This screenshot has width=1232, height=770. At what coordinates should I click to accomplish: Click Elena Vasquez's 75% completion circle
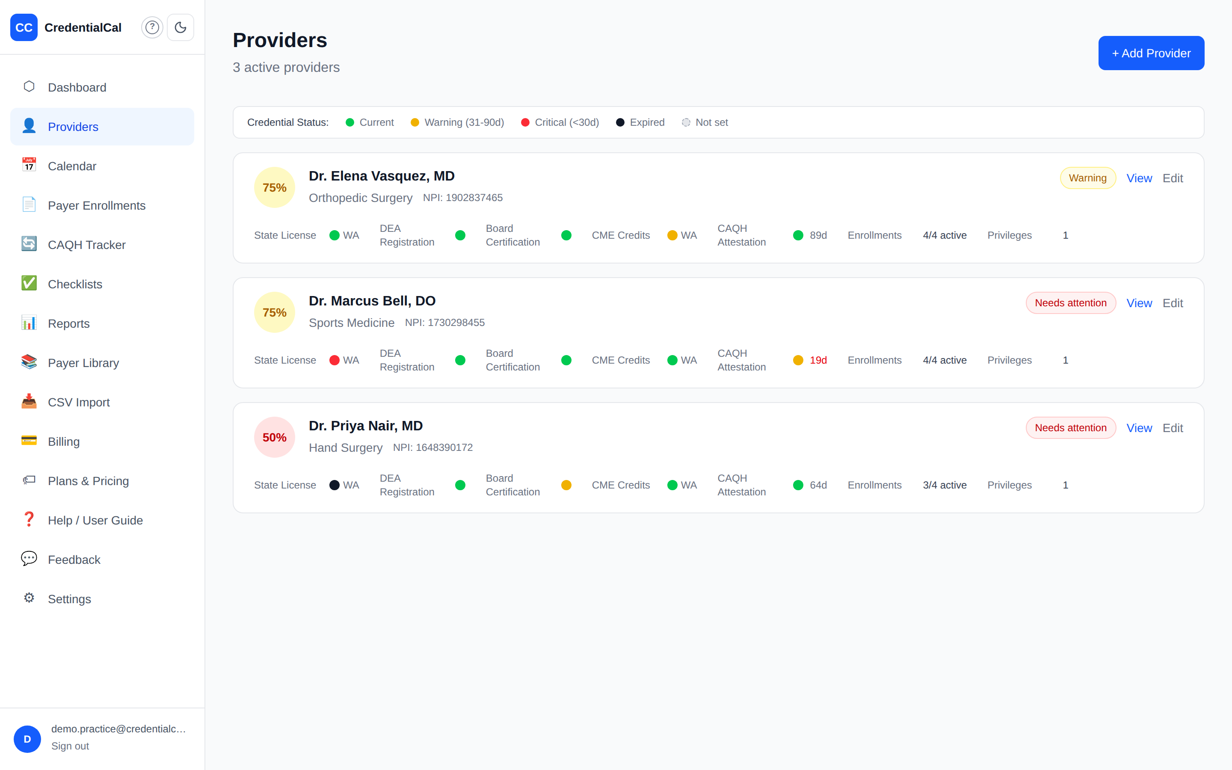tap(274, 187)
